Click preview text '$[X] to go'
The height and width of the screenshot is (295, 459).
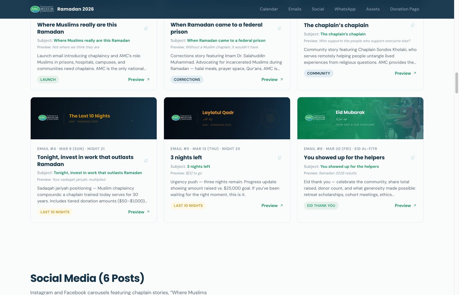(194, 173)
